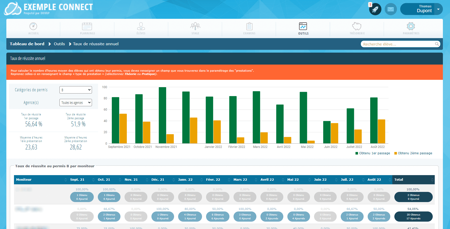The width and height of the screenshot is (450, 229).
Task: Click the search magnifier icon
Action: [x=437, y=44]
